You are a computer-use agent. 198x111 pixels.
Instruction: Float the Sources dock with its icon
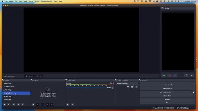[x=32, y=80]
